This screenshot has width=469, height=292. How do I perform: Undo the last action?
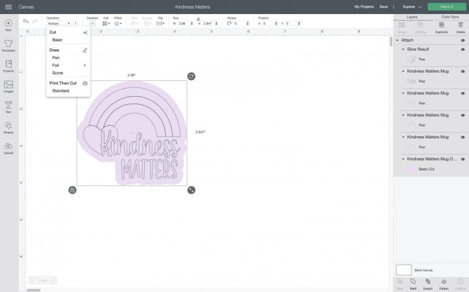[26, 21]
